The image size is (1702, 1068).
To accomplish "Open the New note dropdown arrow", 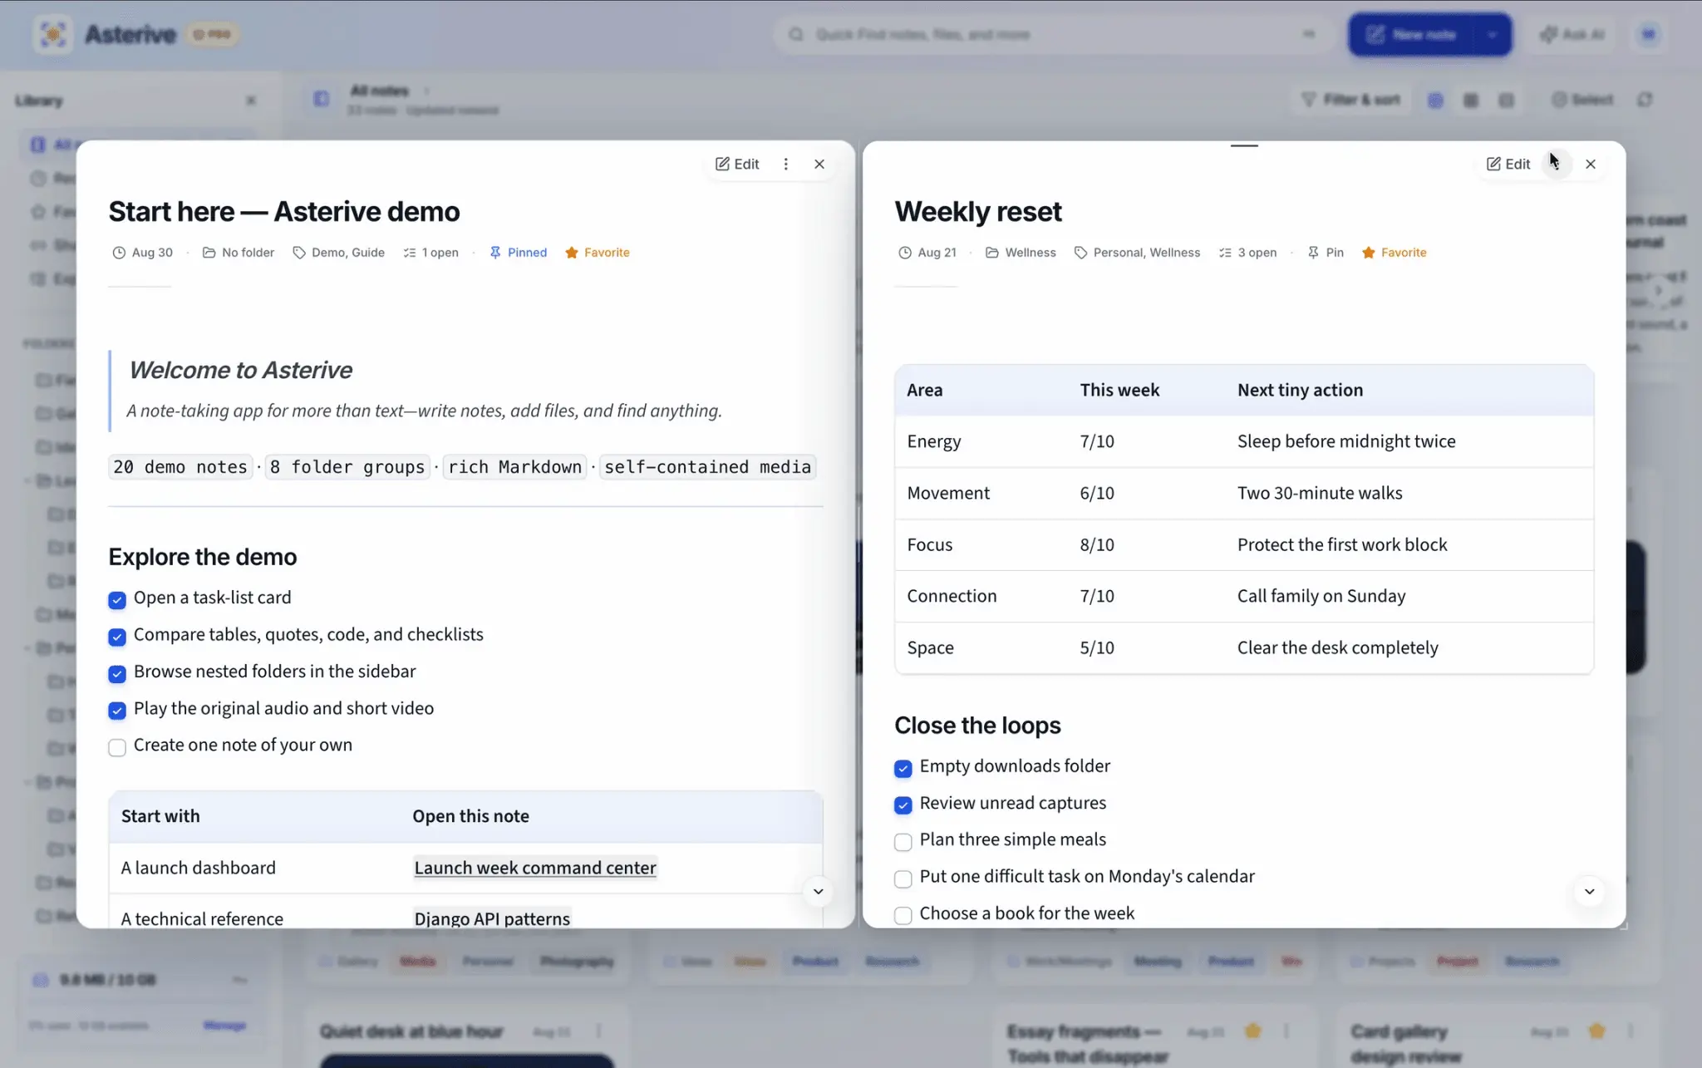I will [x=1493, y=34].
